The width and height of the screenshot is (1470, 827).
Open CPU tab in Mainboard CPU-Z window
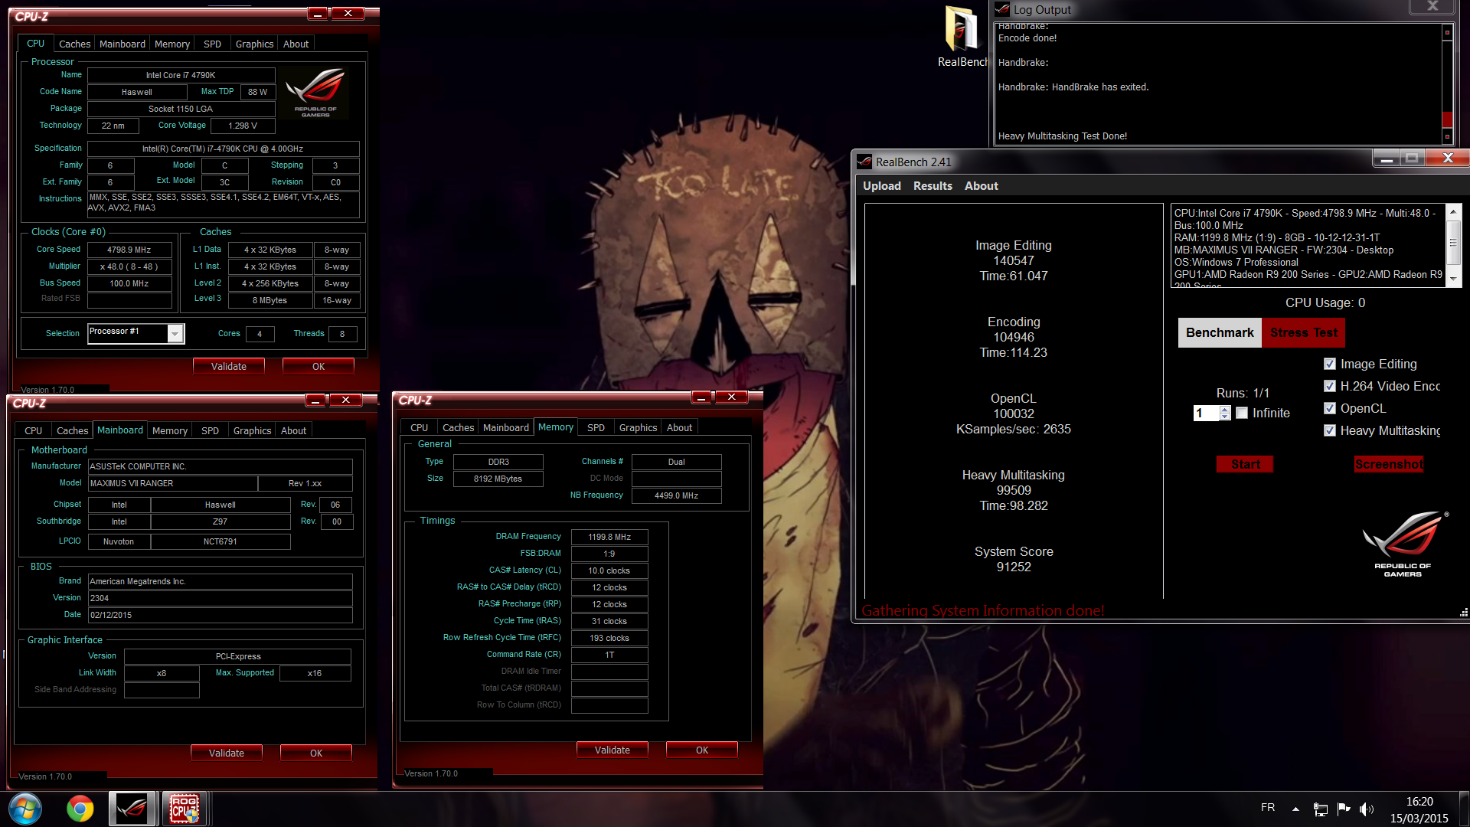click(34, 430)
